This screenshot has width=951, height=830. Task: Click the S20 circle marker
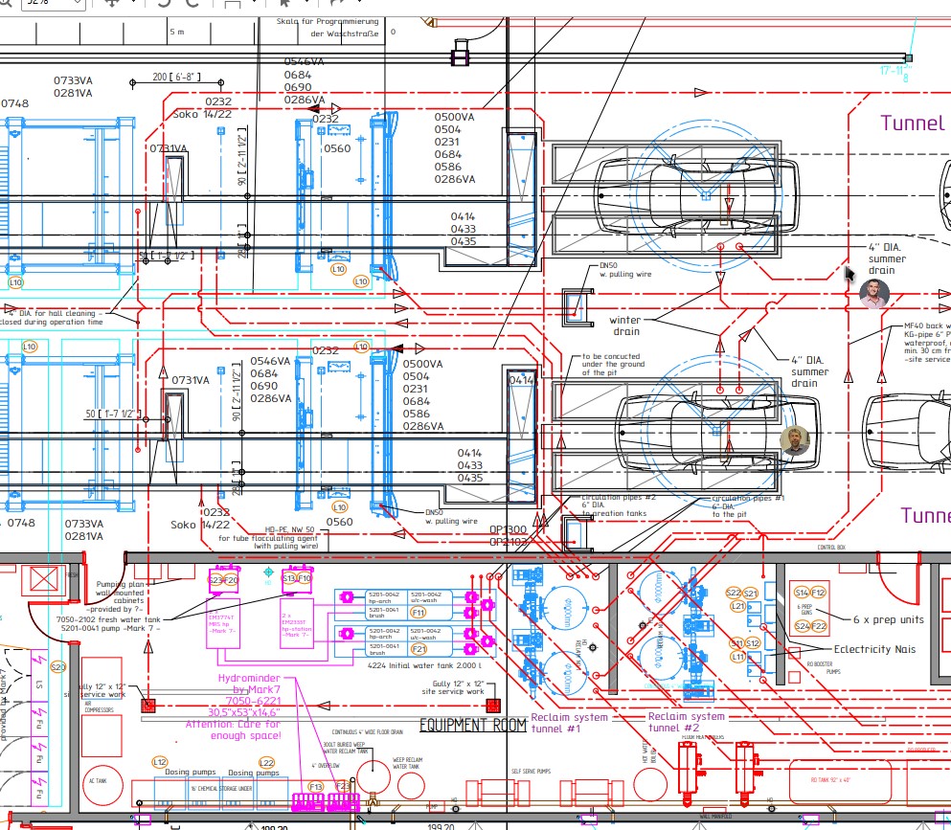coord(57,666)
